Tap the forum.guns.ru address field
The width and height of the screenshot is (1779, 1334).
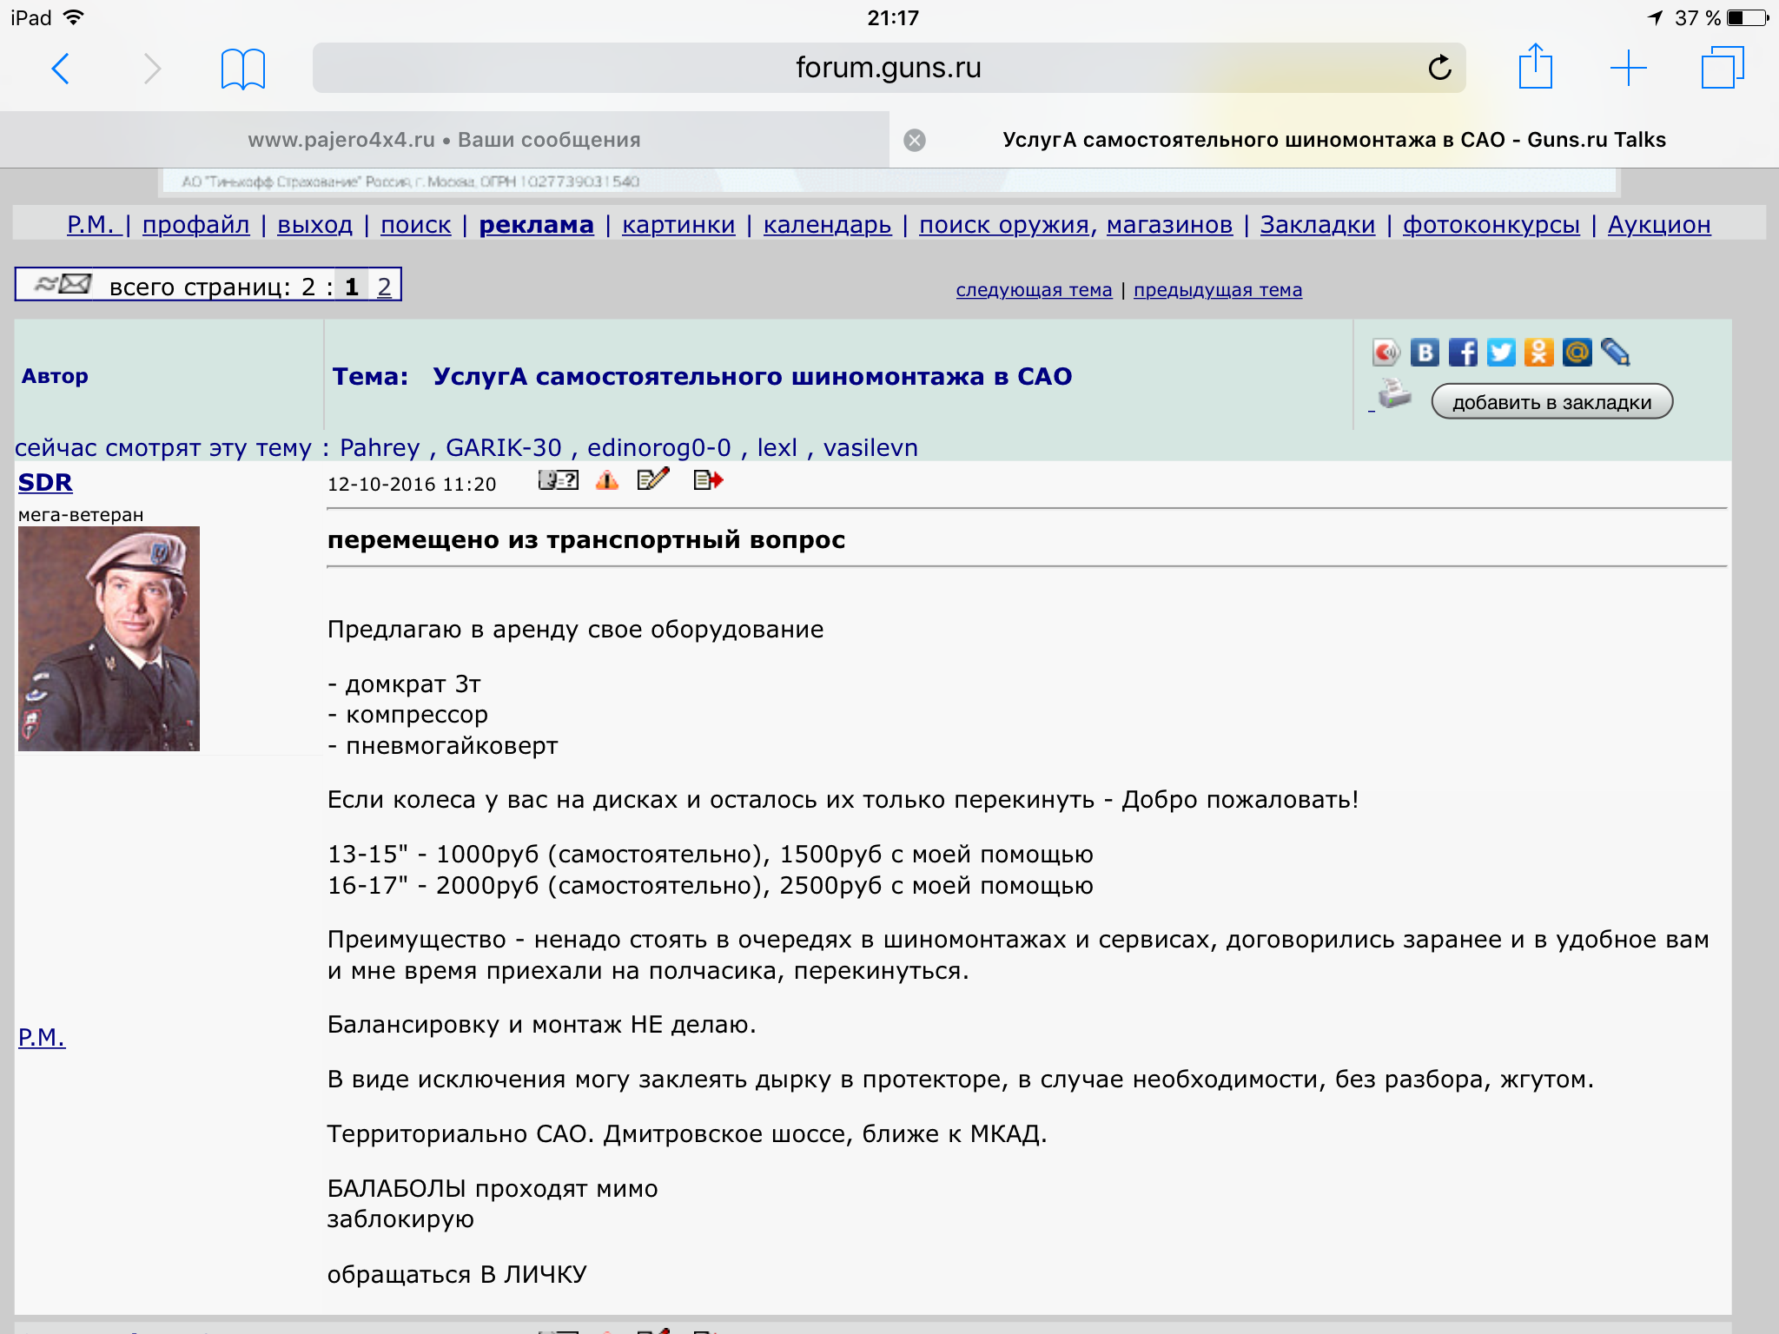[888, 68]
